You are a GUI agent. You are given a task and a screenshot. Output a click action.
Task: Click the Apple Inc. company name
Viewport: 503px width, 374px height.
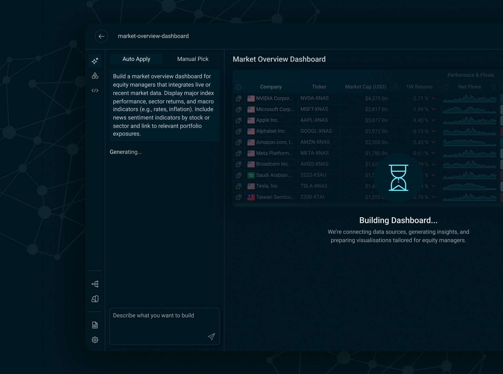click(x=267, y=120)
